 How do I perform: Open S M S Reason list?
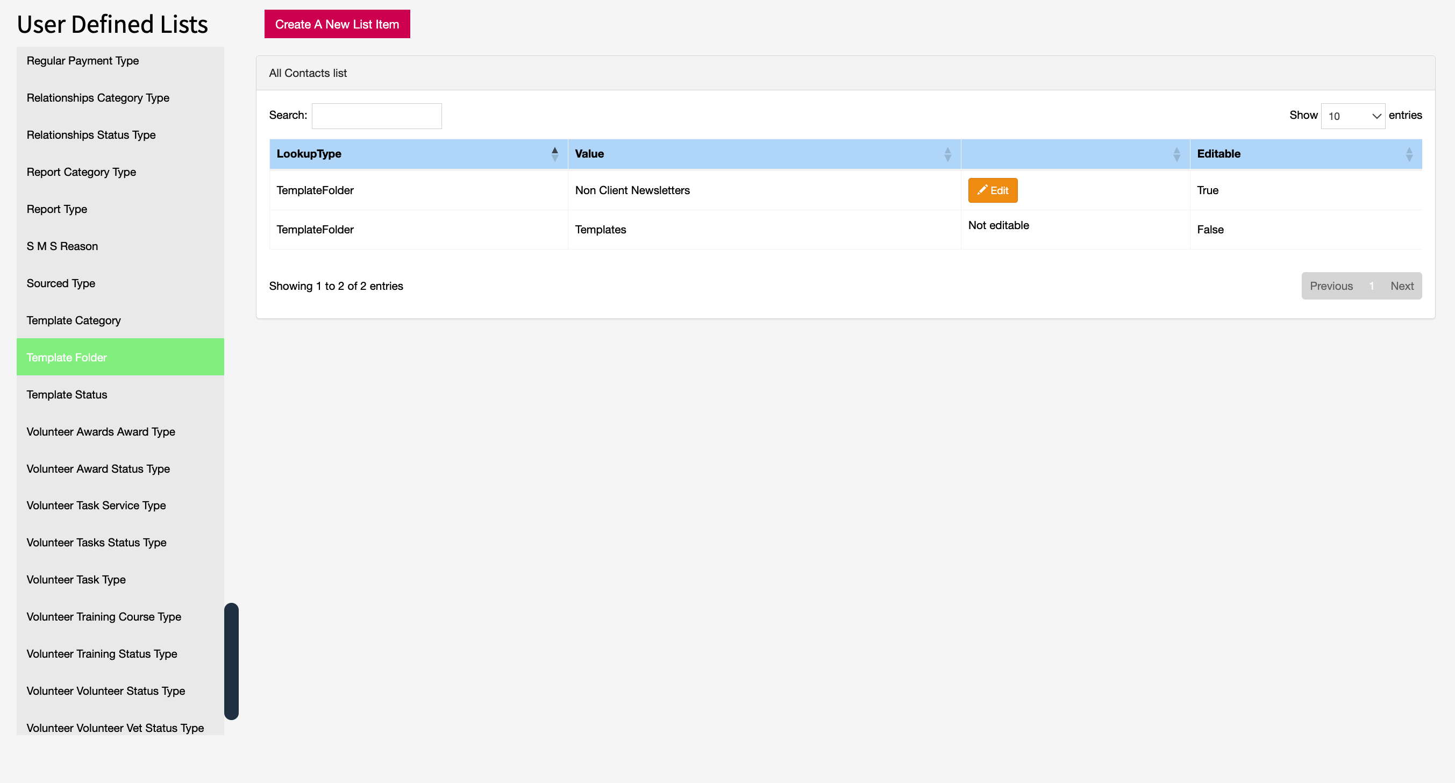click(x=120, y=246)
